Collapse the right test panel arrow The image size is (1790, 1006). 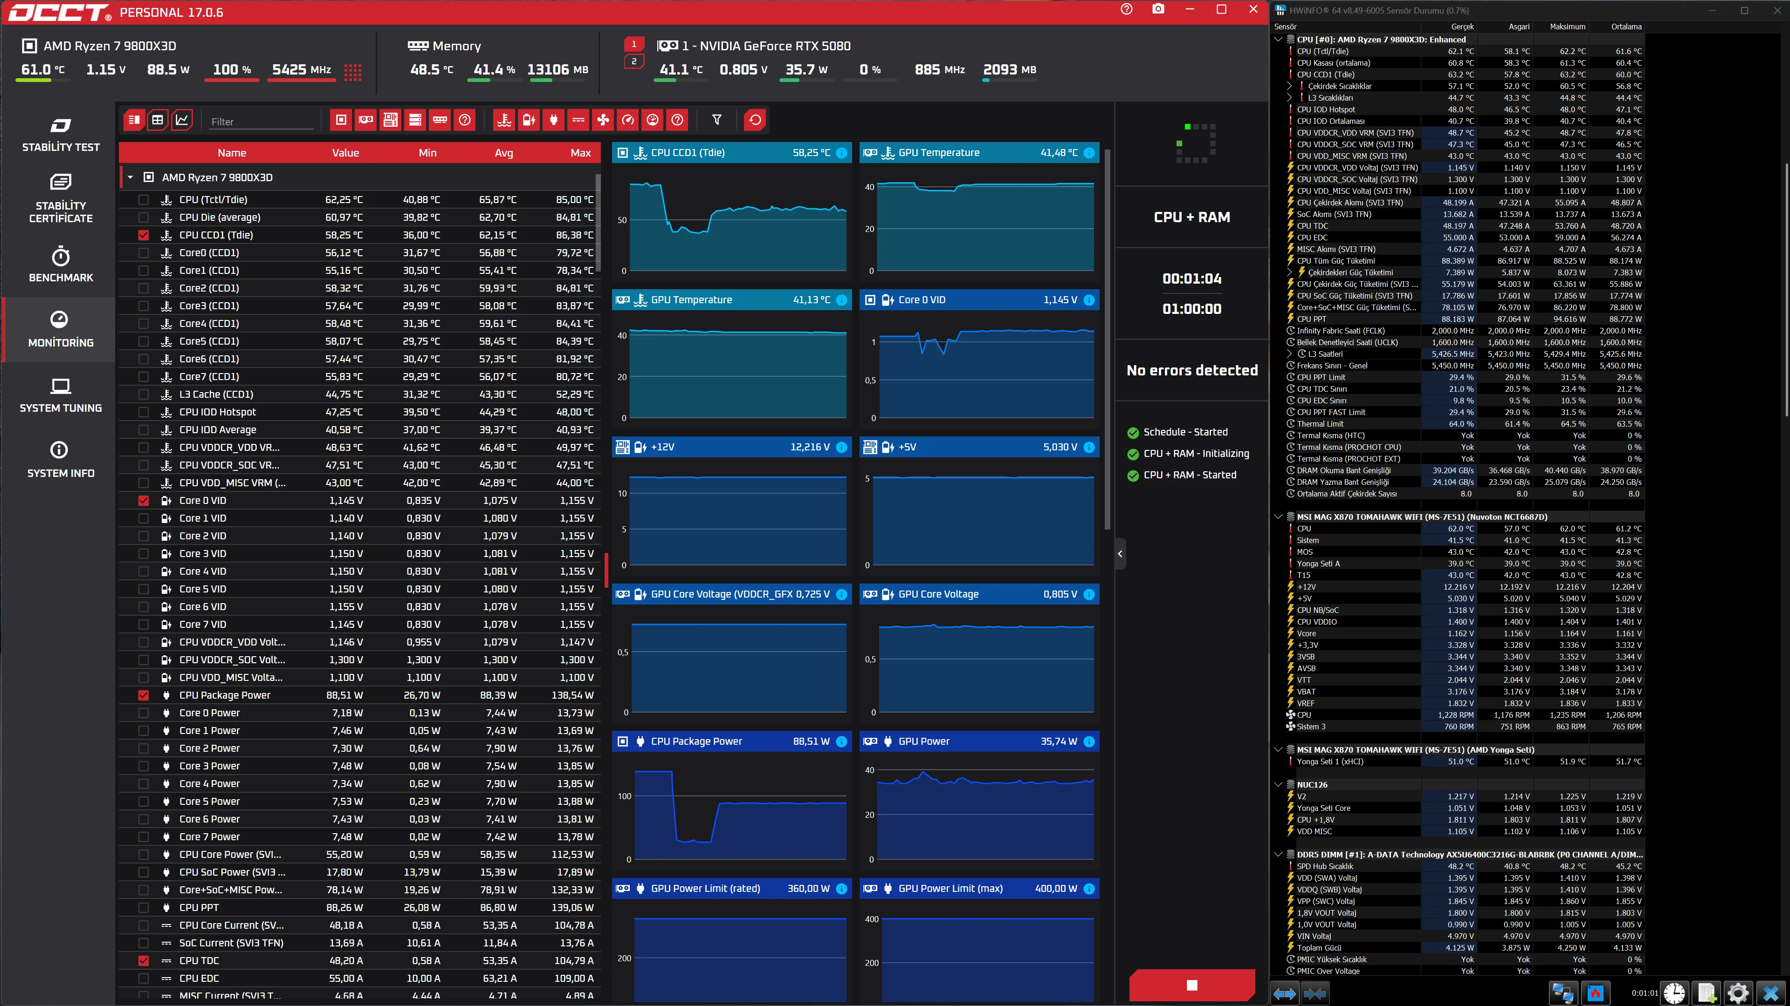[x=1120, y=554]
